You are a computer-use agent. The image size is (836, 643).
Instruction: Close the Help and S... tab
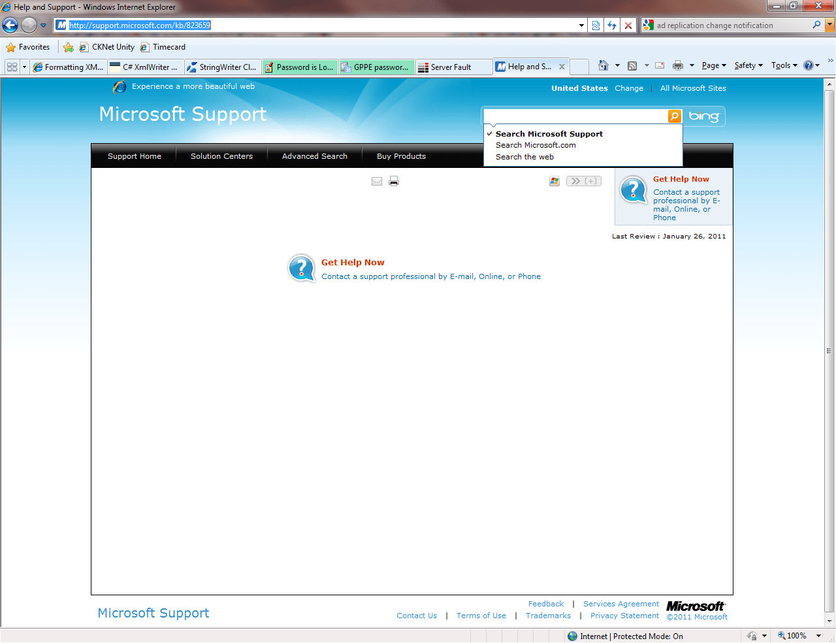click(x=562, y=67)
